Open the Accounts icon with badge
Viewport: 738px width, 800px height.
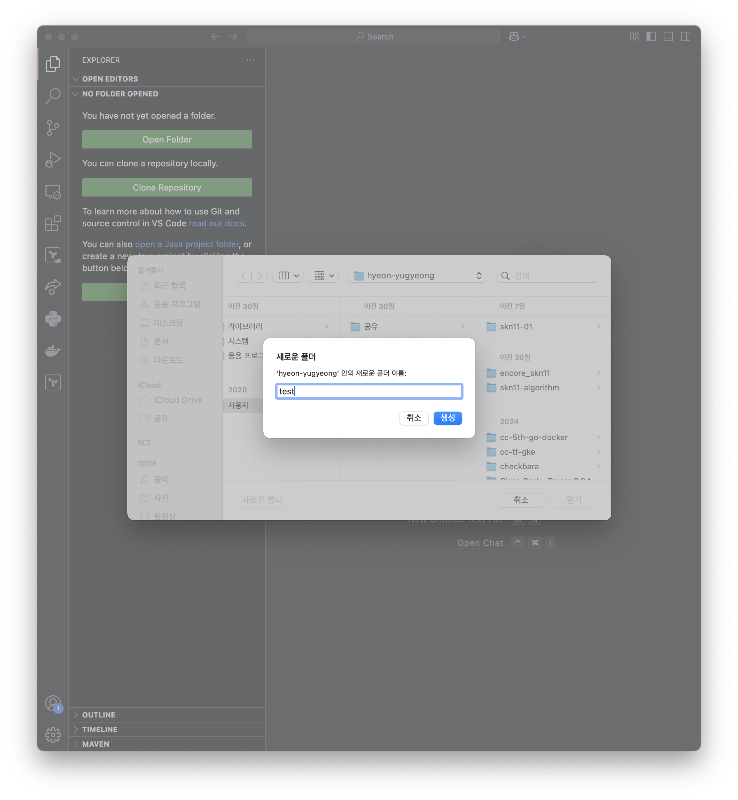tap(53, 703)
